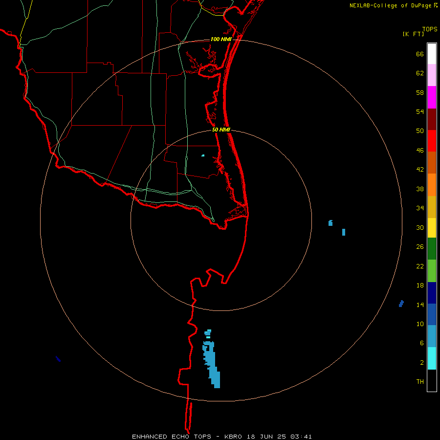Click the large elongated light blue echo in the south

point(211,364)
